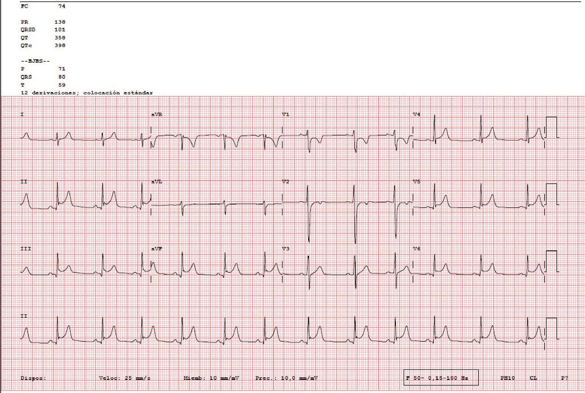Click the QRS axis value 80
This screenshot has height=393, width=585.
coord(62,77)
